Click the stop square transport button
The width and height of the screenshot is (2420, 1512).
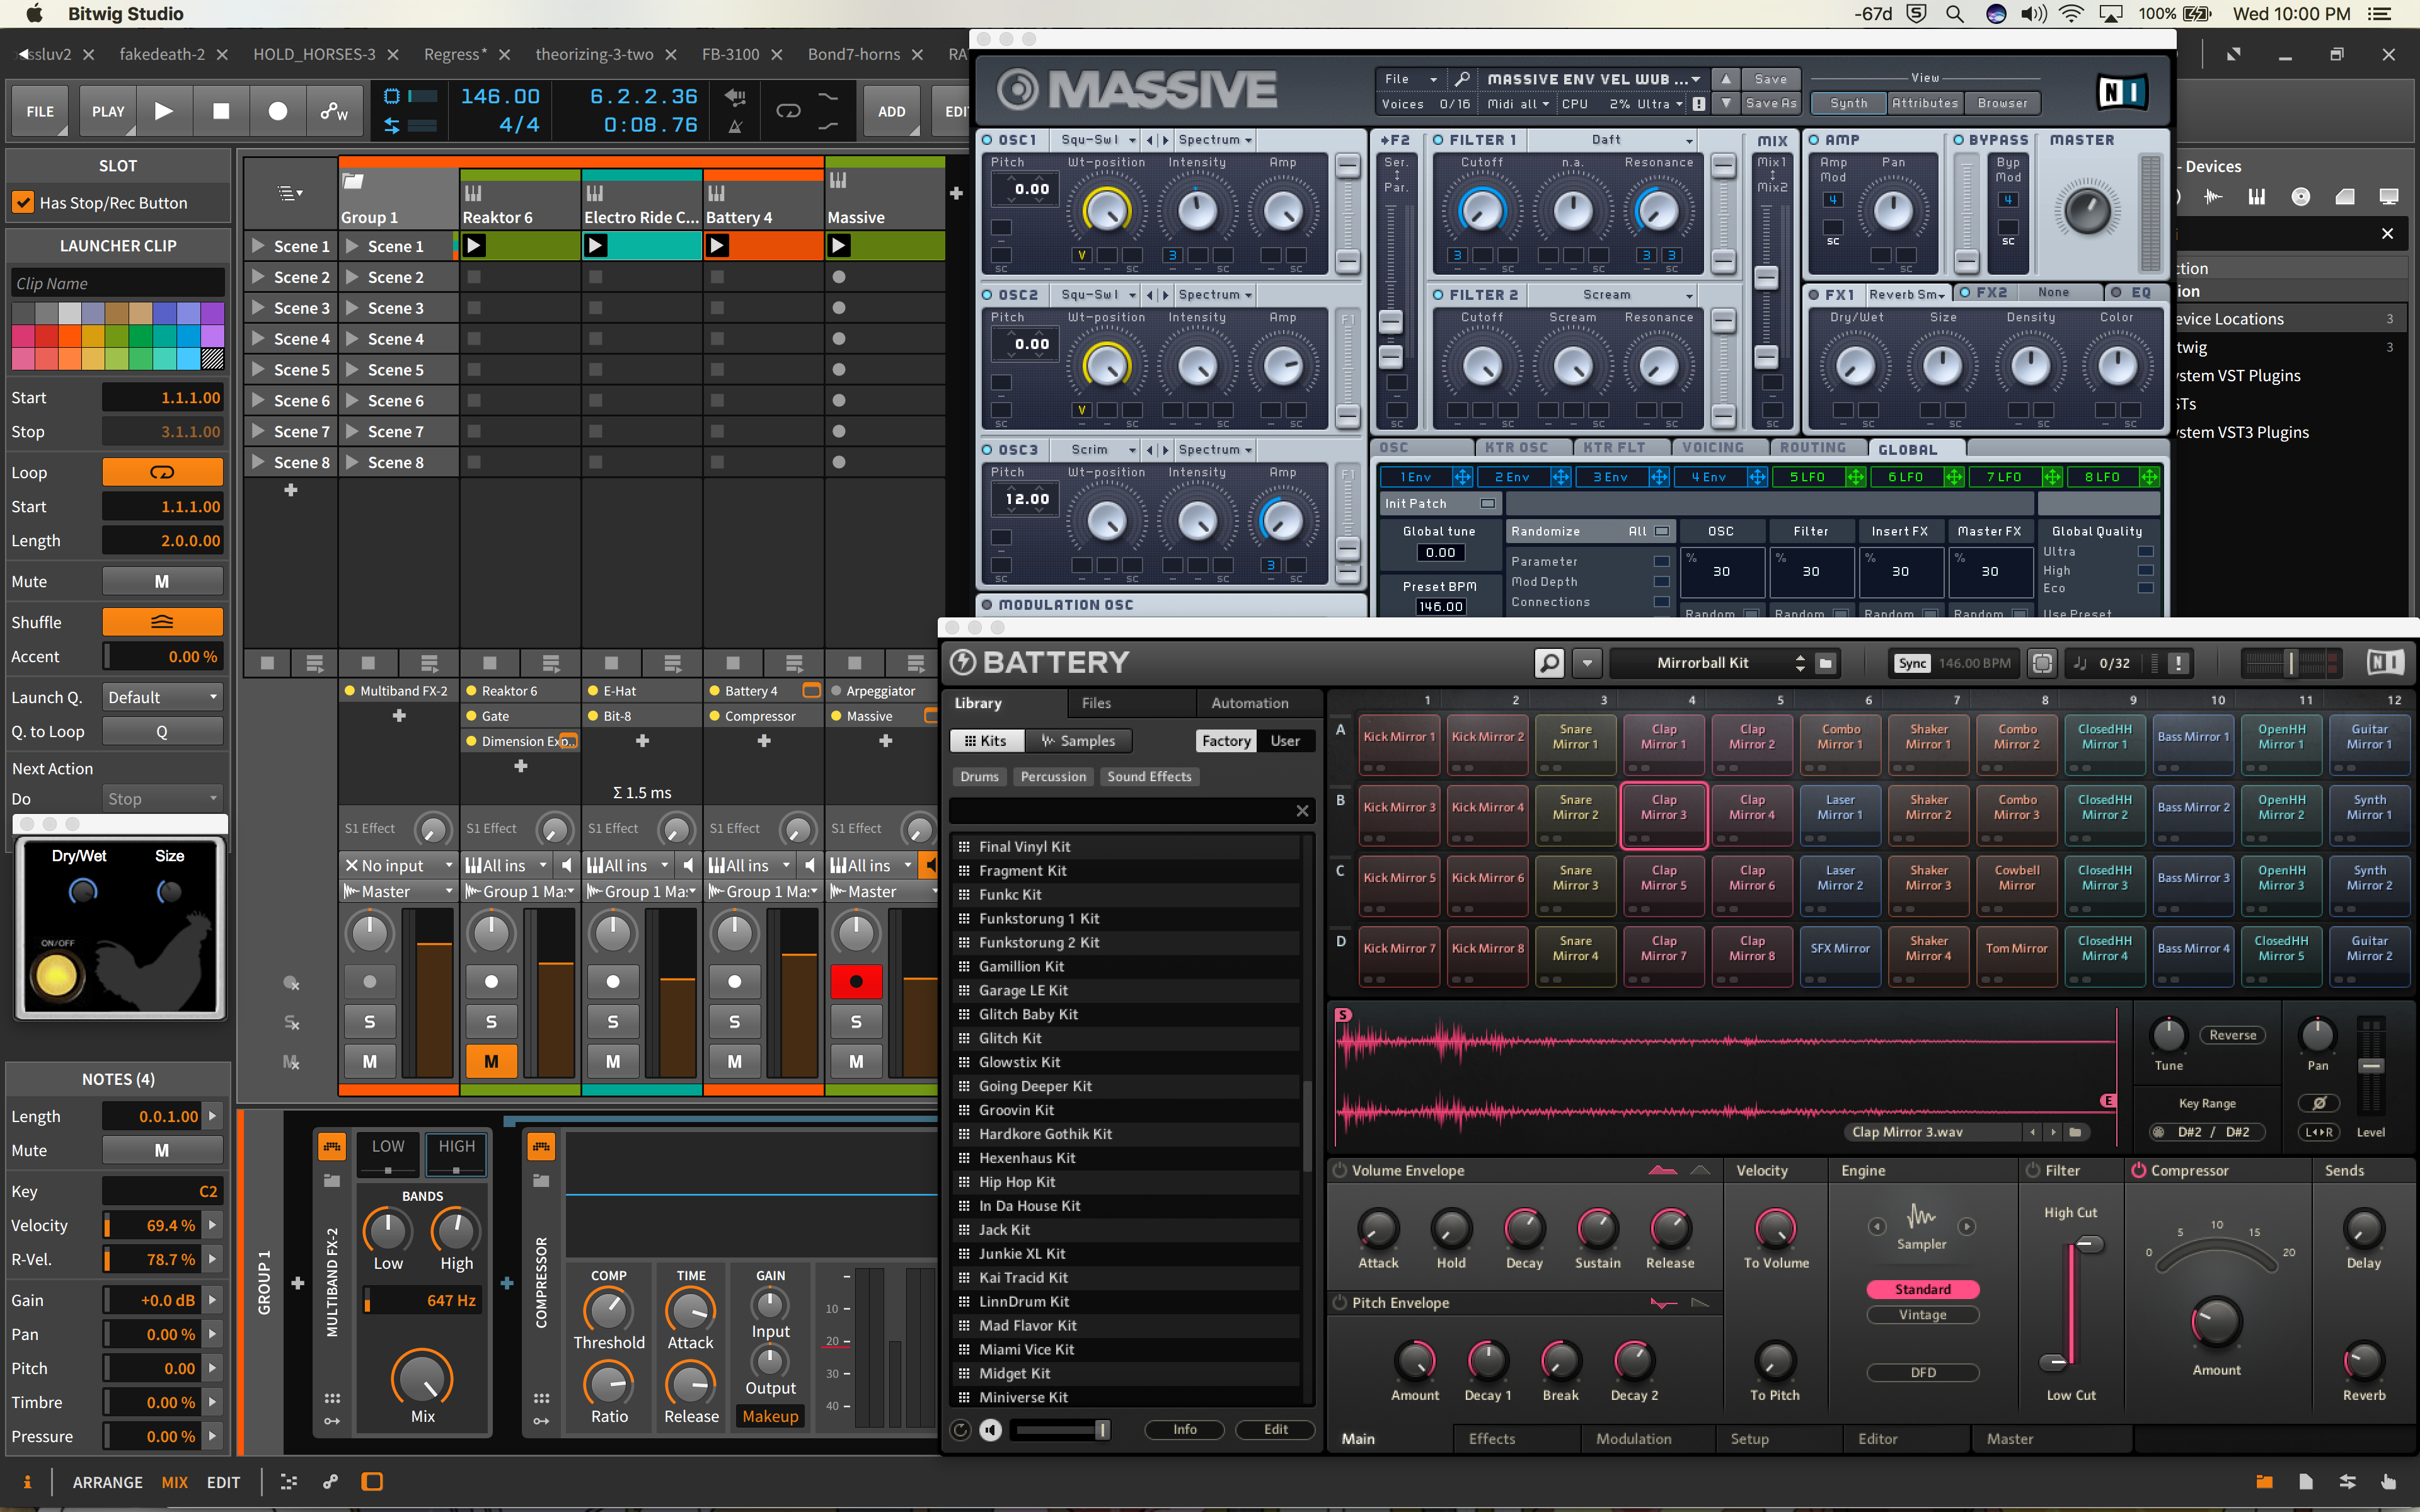[x=221, y=112]
